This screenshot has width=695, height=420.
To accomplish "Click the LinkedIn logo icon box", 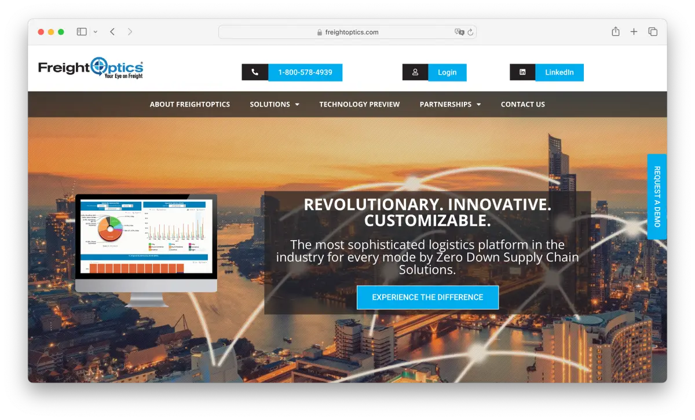I will tap(522, 72).
